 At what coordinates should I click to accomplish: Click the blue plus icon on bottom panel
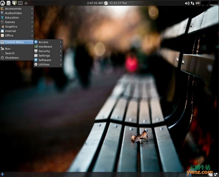(2, 174)
